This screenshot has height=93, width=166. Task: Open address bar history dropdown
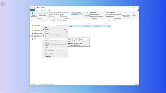coord(101,21)
